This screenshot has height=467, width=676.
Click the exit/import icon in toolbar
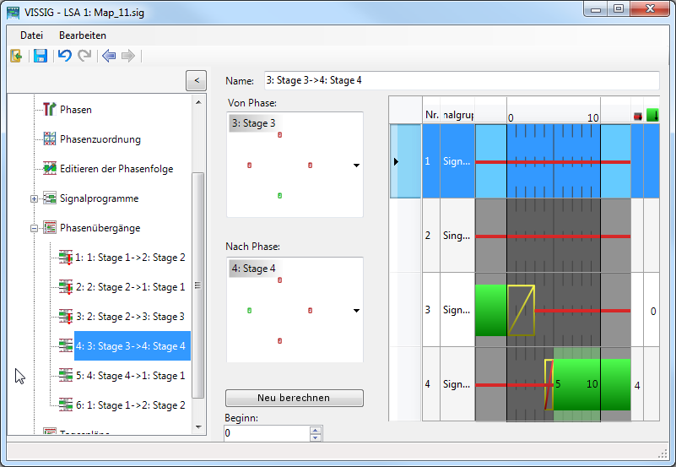pos(16,56)
